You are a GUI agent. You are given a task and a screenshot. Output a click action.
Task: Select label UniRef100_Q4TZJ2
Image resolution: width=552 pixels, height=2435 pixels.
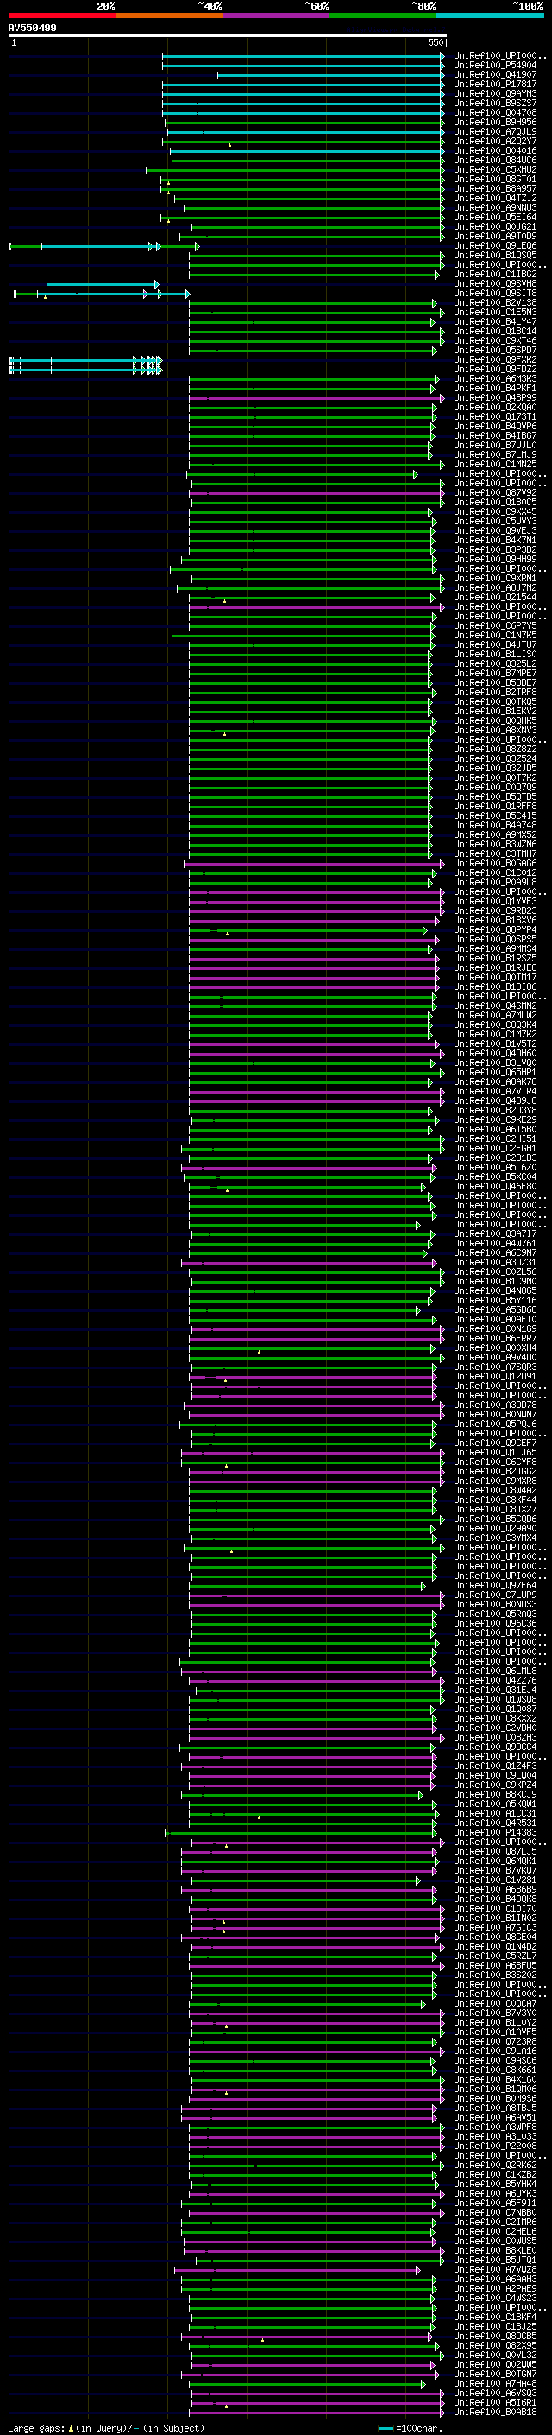click(495, 199)
